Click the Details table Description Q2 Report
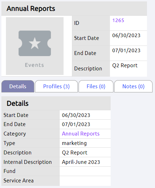The height and width of the screenshot is (188, 155). click(74, 153)
